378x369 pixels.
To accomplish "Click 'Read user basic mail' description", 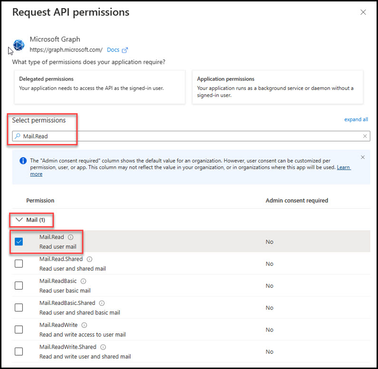I will (65, 291).
